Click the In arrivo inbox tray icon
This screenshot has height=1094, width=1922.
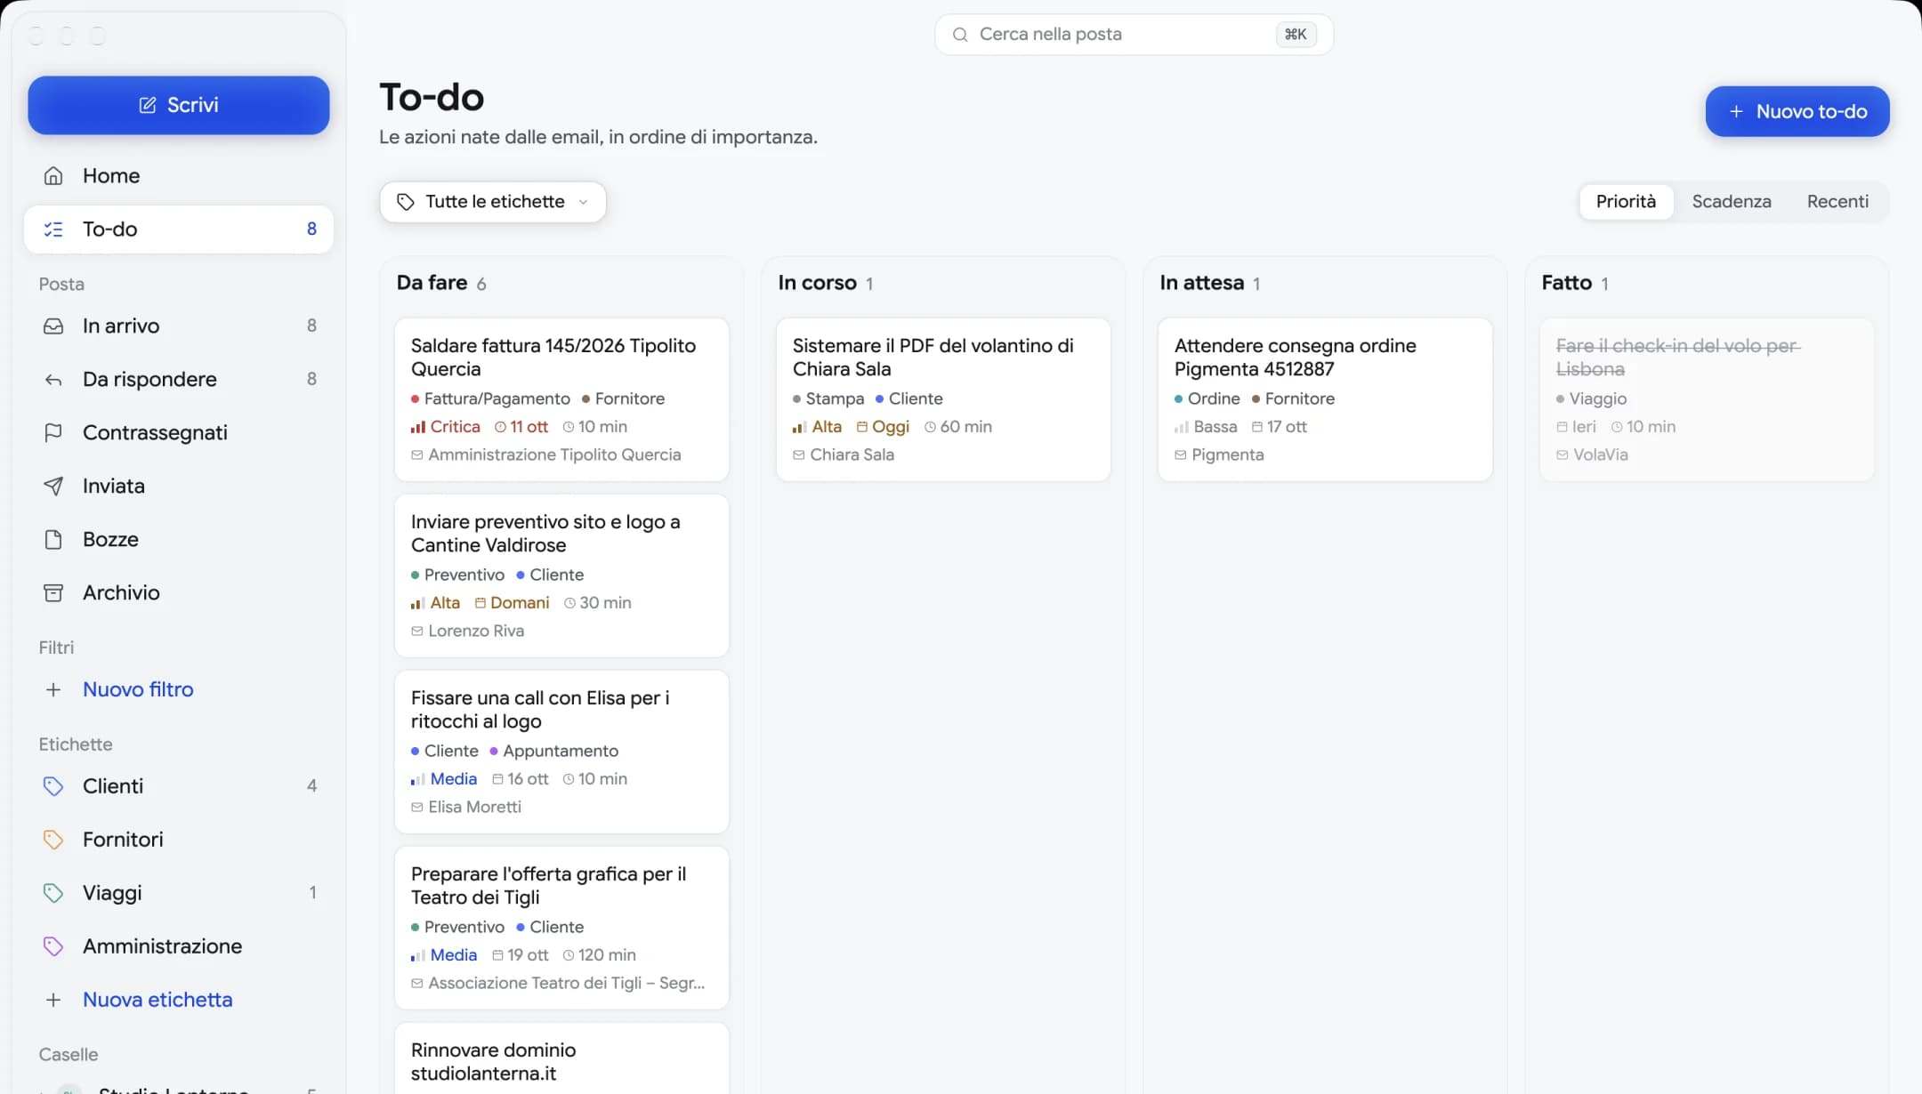(x=53, y=326)
